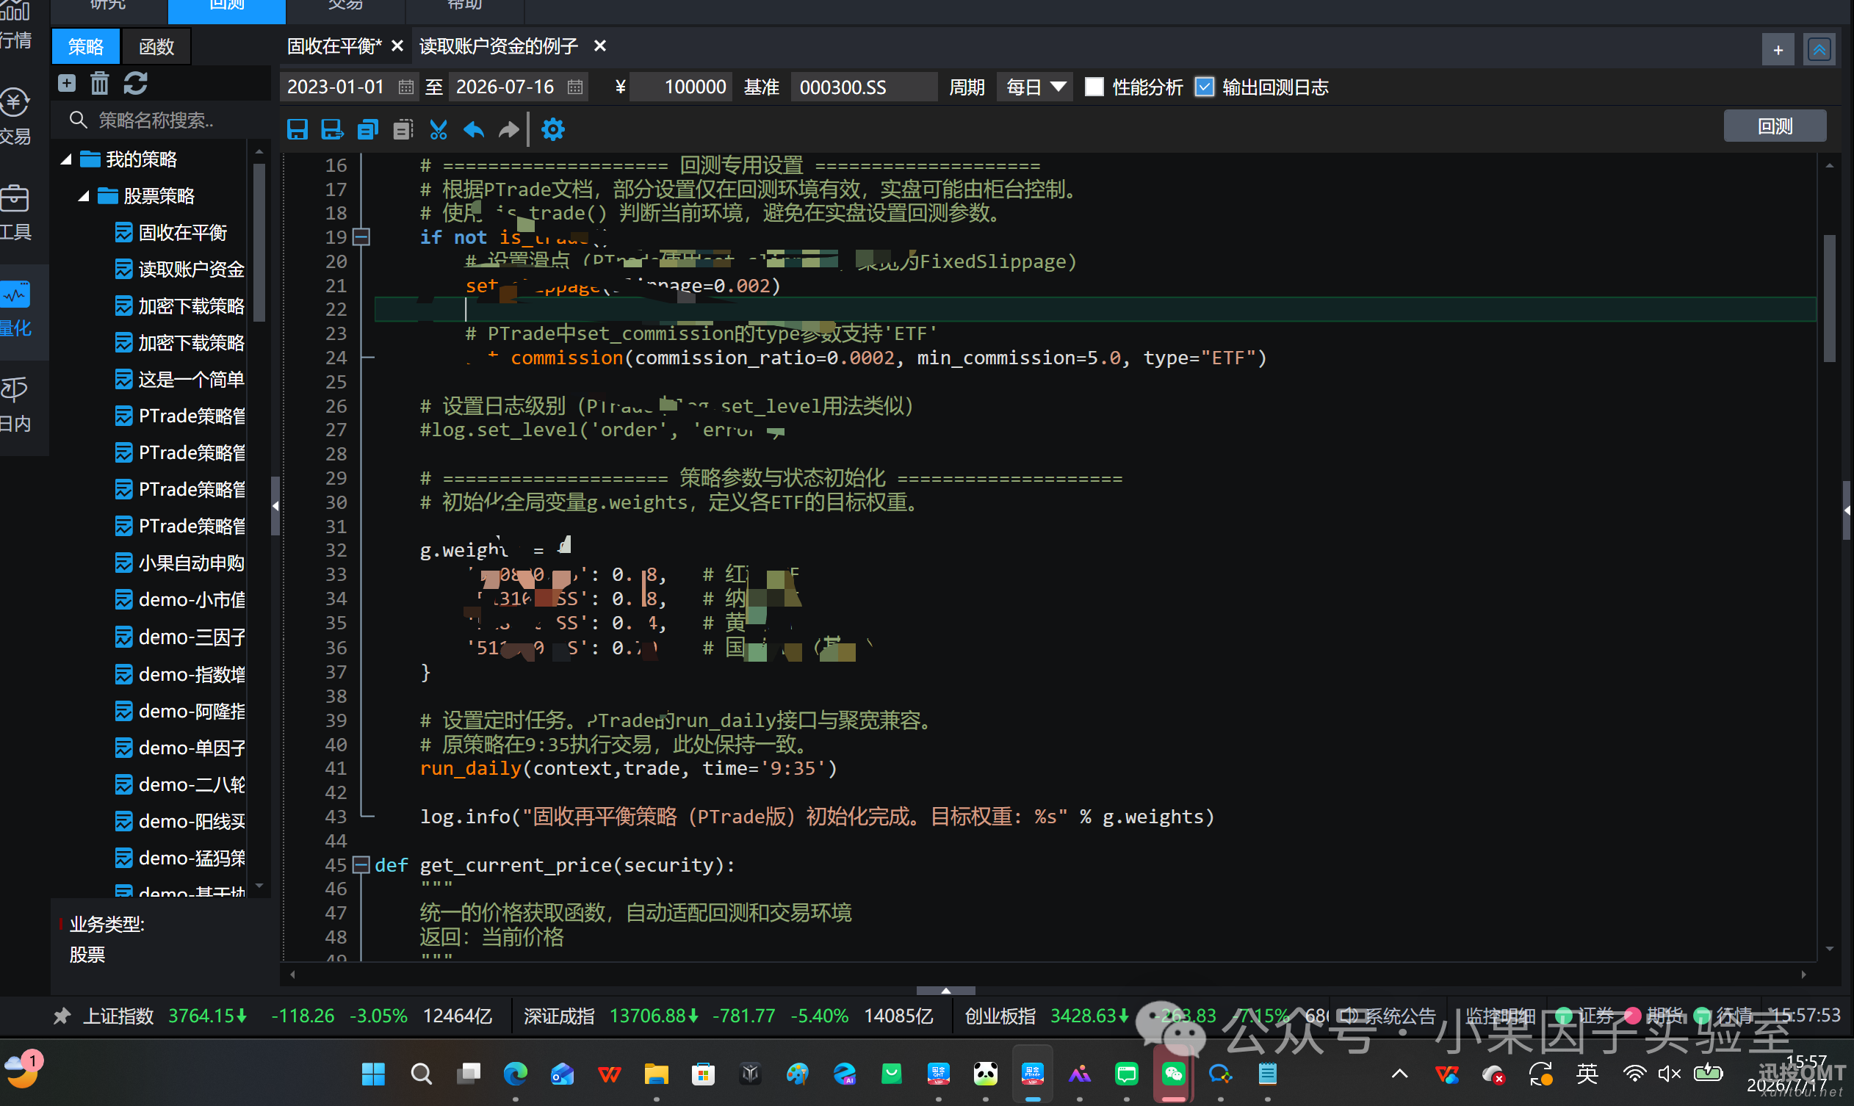
Task: Click the strategy list scrollbar
Action: coord(259,243)
